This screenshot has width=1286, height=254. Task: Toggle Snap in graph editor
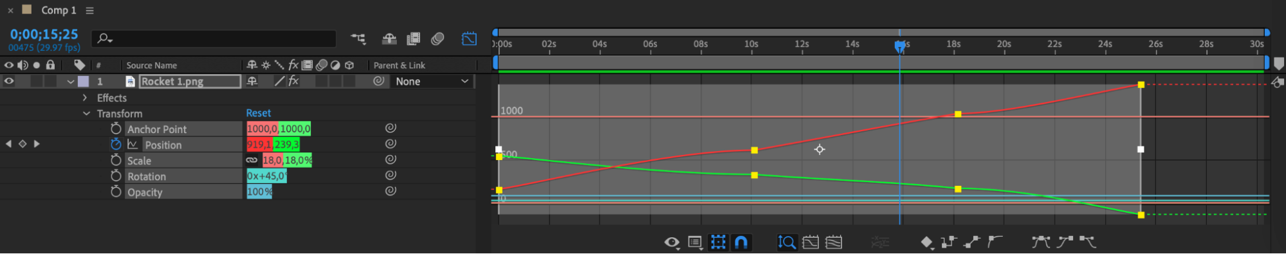(741, 242)
